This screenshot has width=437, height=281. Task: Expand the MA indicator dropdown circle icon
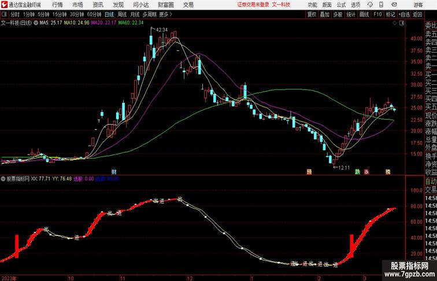click(36, 23)
